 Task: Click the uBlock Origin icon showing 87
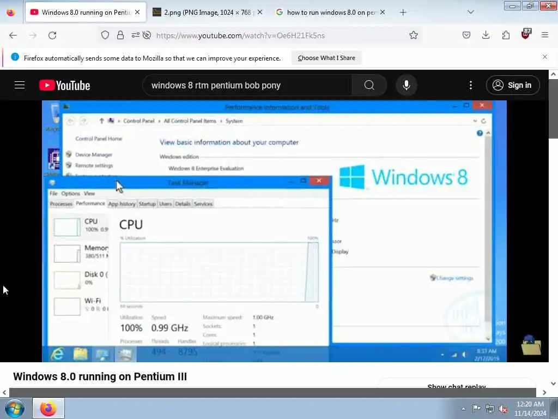pos(526,34)
